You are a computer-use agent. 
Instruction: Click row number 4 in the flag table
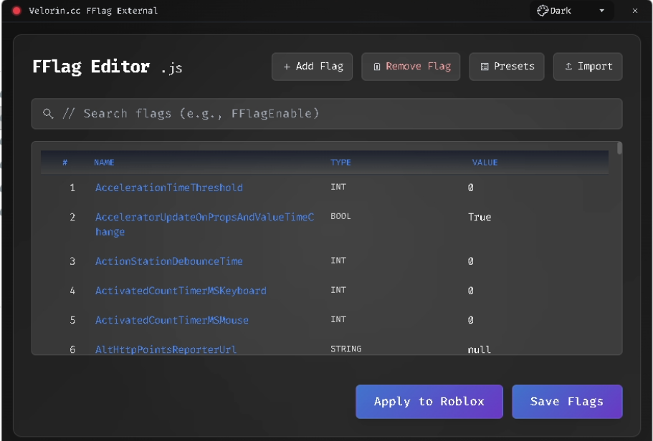72,291
